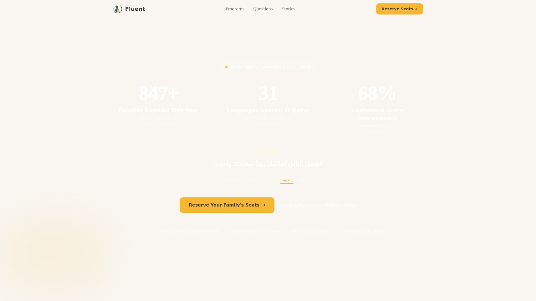Click the Reserve Your Family's Seats button
The image size is (536, 301).
coord(227,205)
